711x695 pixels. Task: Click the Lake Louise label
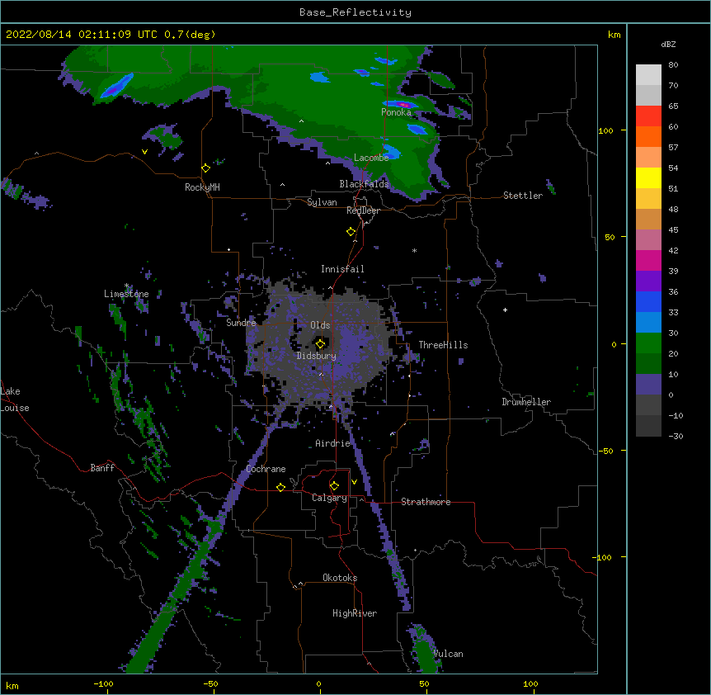pos(15,400)
